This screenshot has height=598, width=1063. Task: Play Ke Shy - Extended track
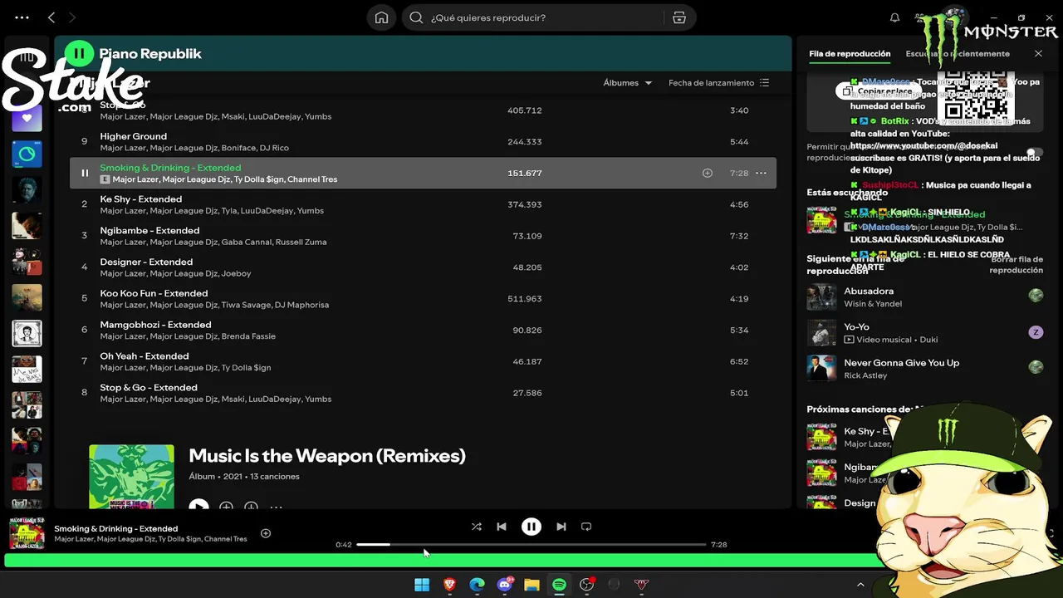point(424,204)
